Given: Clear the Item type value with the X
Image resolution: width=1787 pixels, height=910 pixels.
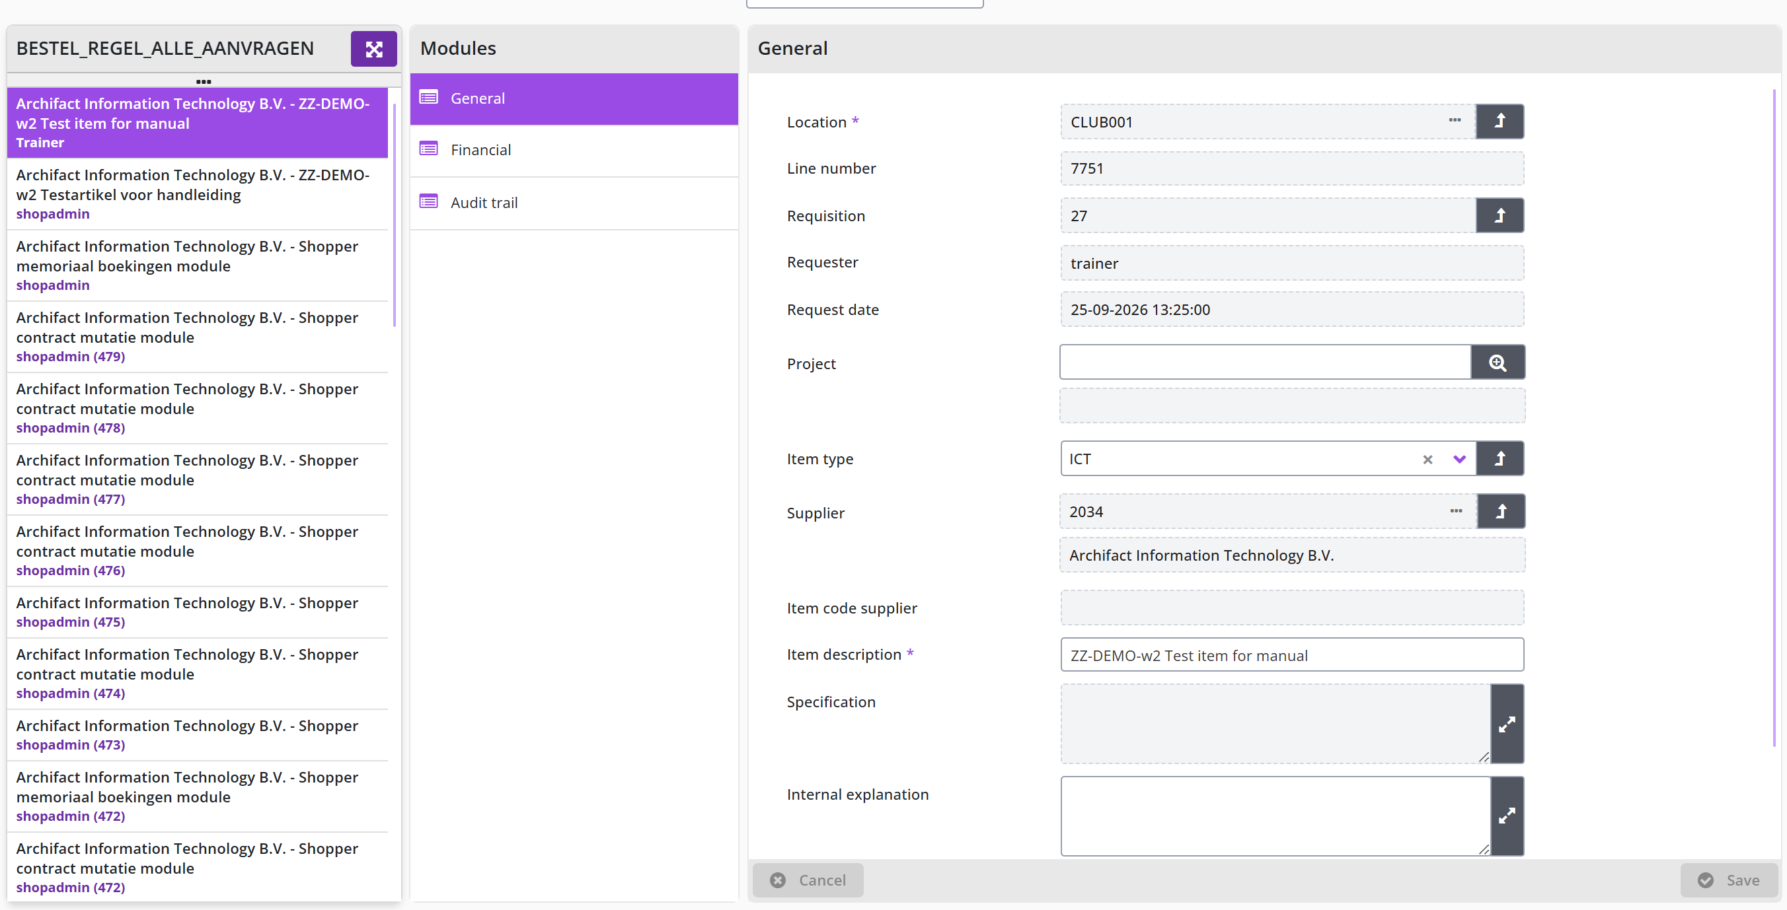Looking at the screenshot, I should pyautogui.click(x=1427, y=460).
